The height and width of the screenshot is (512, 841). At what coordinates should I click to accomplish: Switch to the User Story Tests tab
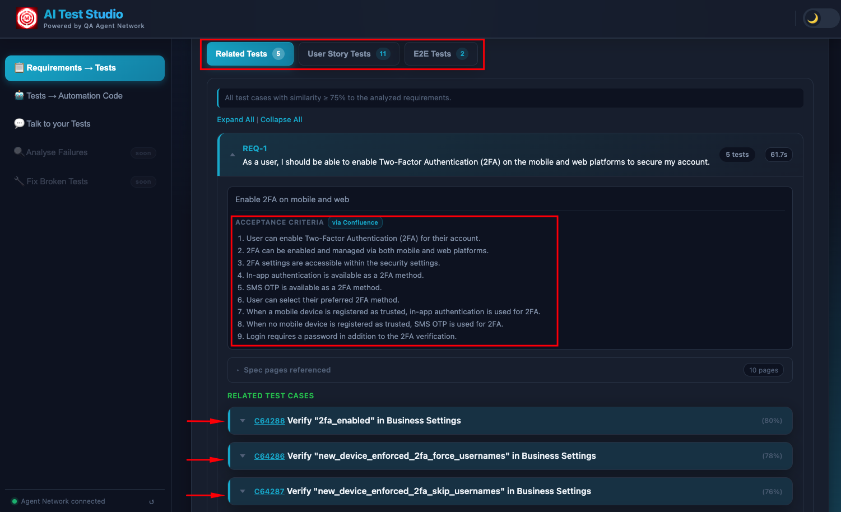pyautogui.click(x=349, y=54)
